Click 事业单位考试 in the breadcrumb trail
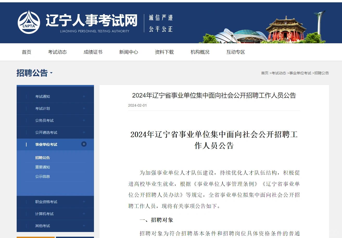The width and height of the screenshot is (342, 238). click(x=300, y=73)
